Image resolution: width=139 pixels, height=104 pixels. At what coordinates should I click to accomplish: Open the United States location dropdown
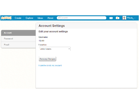[x=55, y=49]
